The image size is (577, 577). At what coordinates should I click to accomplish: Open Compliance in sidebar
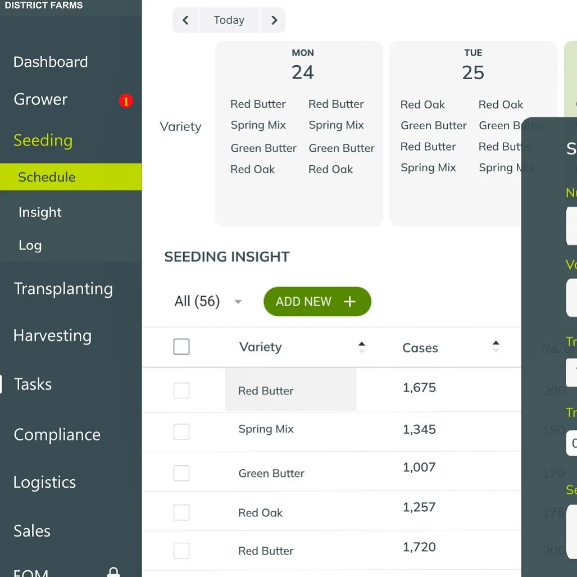(57, 435)
